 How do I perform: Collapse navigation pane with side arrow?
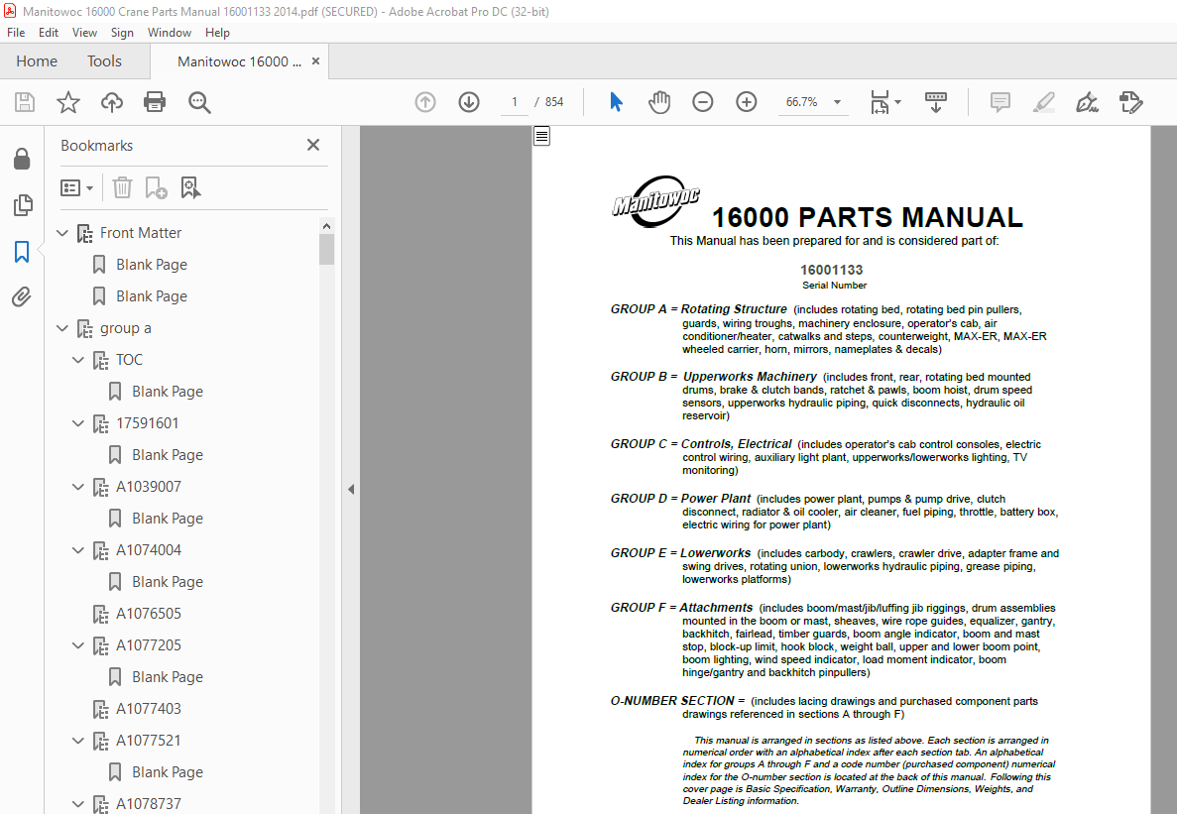coord(351,489)
